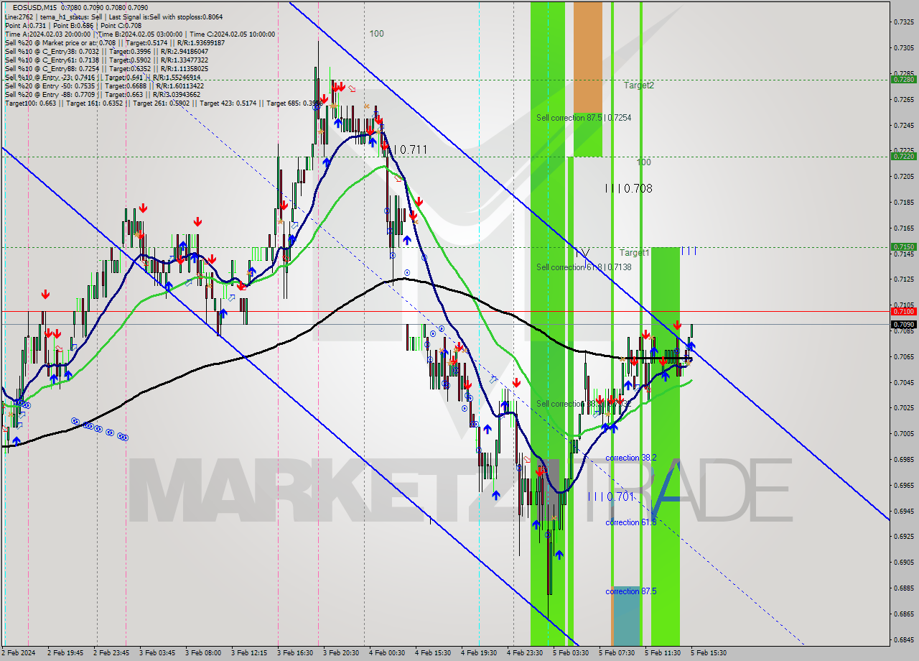
Task: Click the 0.7125 price axis label
Action: tap(903, 279)
